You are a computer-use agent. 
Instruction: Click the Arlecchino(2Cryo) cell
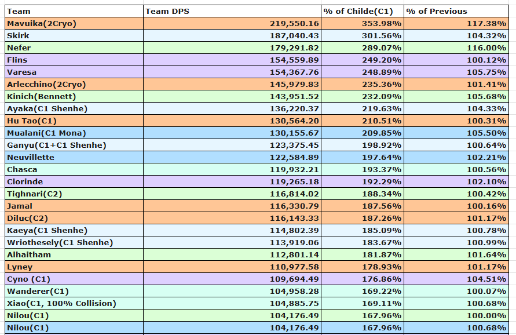pyautogui.click(x=74, y=84)
